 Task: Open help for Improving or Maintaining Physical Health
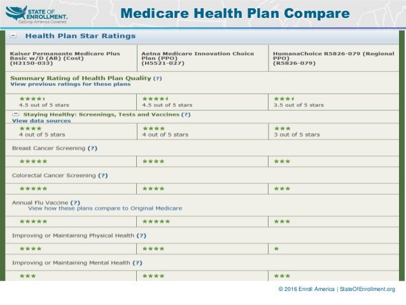(x=141, y=236)
